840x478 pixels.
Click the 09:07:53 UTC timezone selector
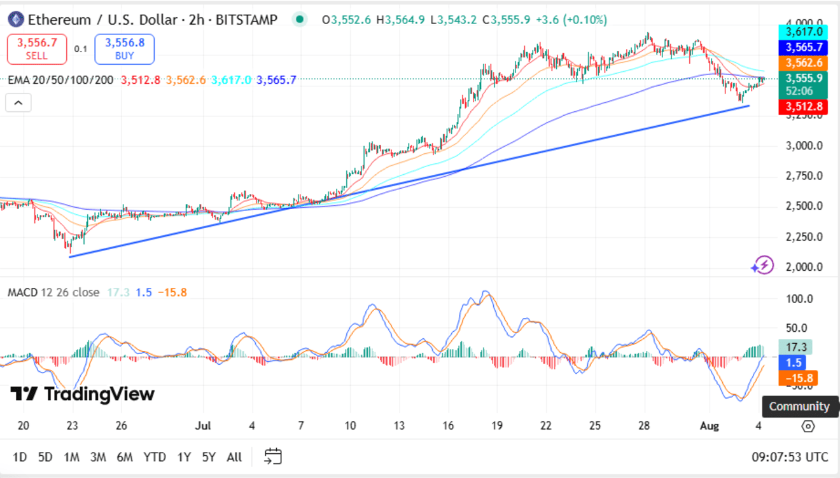coord(790,457)
